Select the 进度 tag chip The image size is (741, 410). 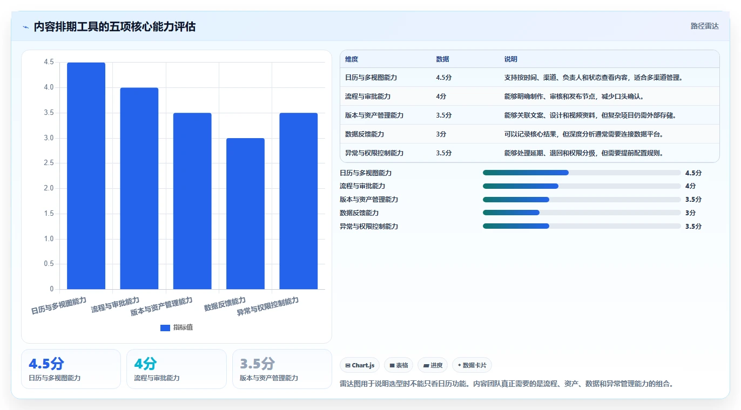433,365
